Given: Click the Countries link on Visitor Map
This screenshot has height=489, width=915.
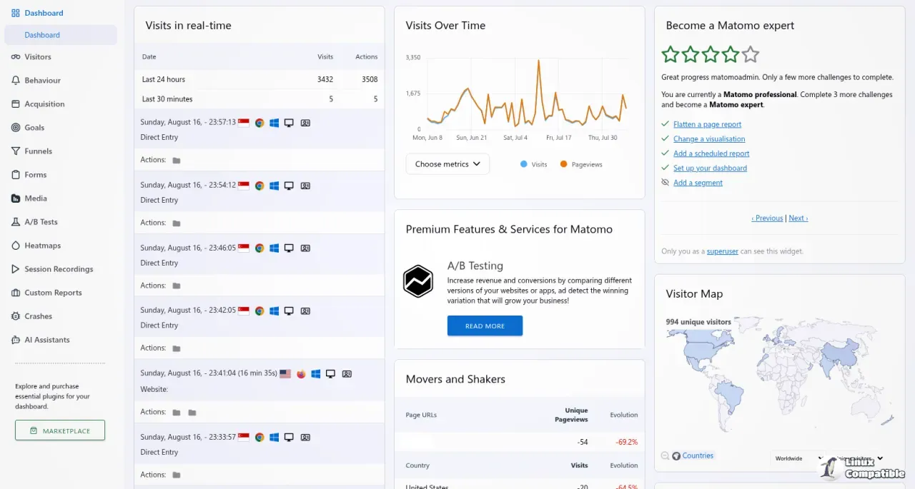Looking at the screenshot, I should (x=698, y=455).
